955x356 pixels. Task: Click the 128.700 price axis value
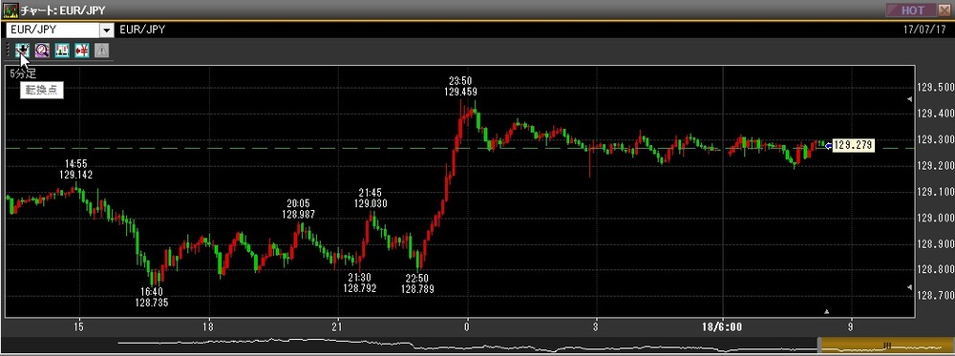[x=937, y=296]
